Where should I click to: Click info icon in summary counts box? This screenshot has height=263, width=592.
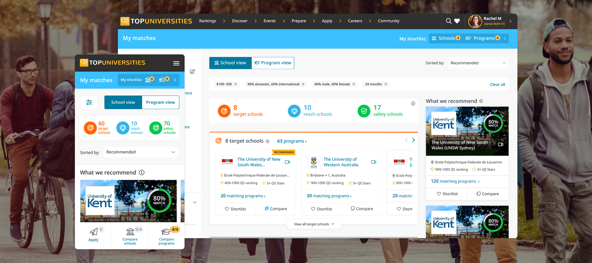click(413, 103)
